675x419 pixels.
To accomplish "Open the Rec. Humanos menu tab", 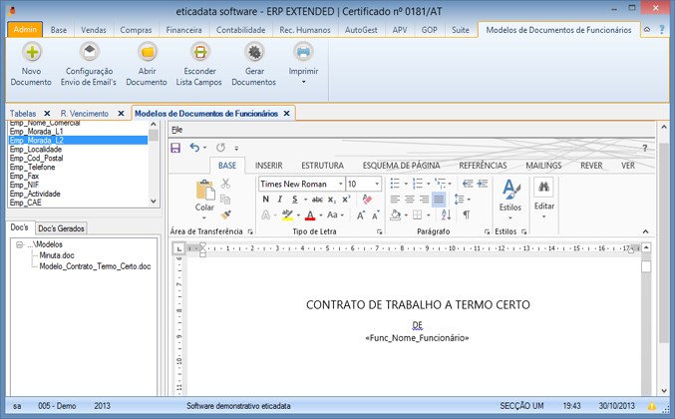I will [300, 31].
